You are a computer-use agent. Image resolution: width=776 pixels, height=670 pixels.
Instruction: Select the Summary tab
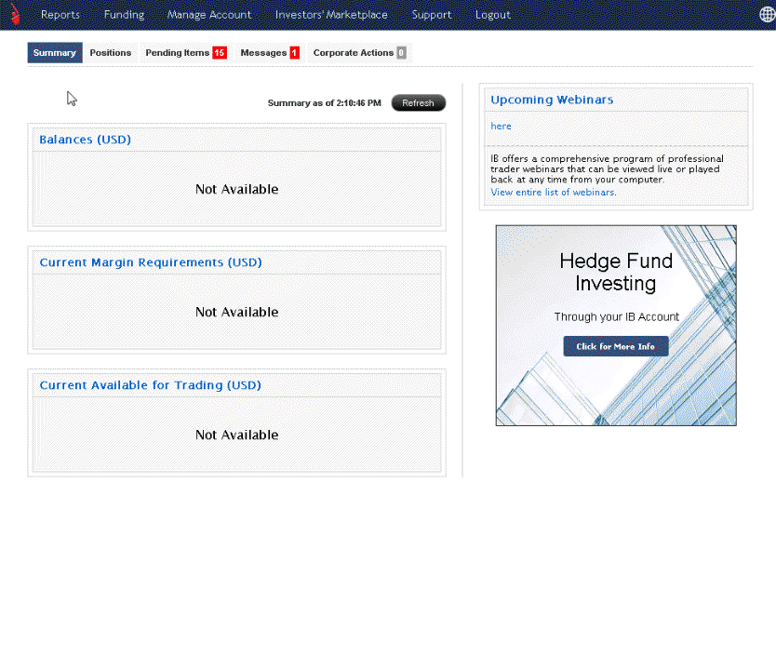click(55, 52)
